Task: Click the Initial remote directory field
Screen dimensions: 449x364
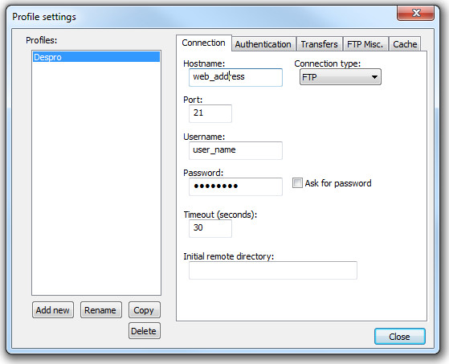Action: tap(273, 270)
